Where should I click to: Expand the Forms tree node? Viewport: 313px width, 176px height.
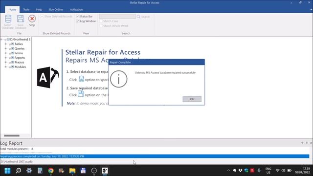pos(5,53)
